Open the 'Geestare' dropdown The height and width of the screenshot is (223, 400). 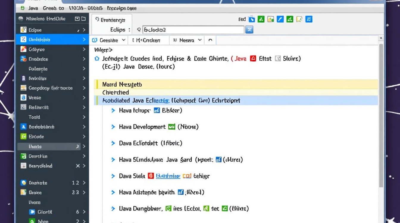[124, 40]
